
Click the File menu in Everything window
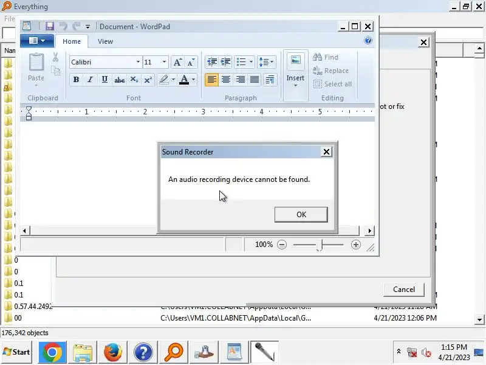pos(9,19)
